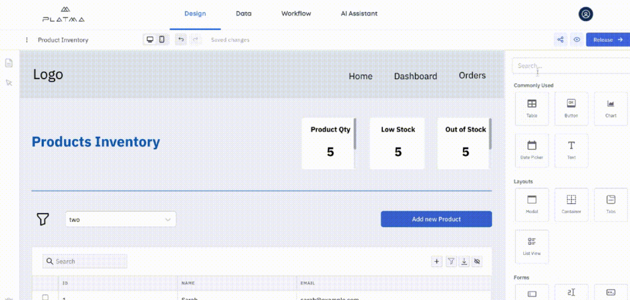
Task: Click the Layouts section label
Action: pos(523,181)
